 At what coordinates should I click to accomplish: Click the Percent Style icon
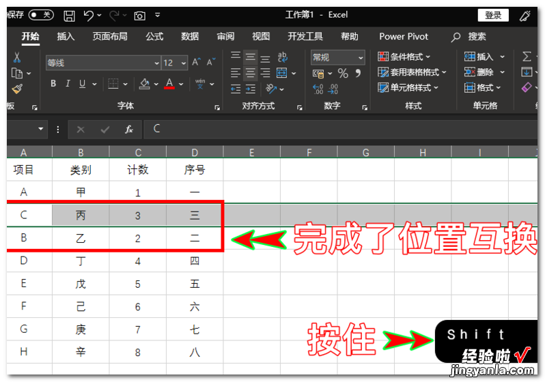[x=343, y=73]
